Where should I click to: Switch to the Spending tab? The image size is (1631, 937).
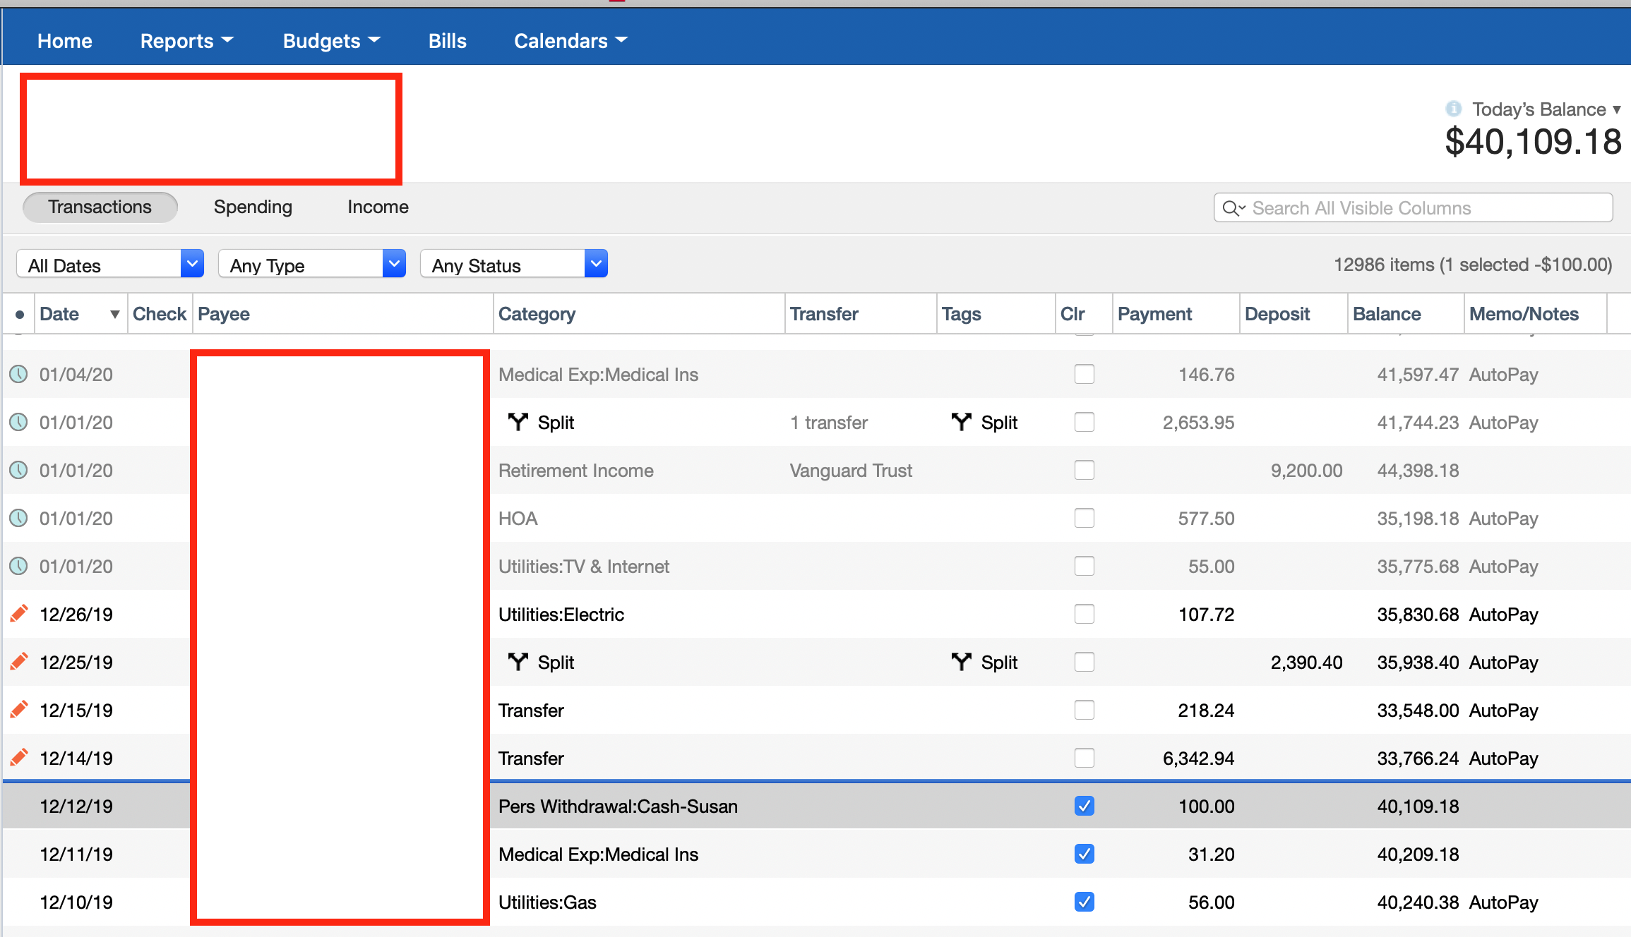pos(252,206)
